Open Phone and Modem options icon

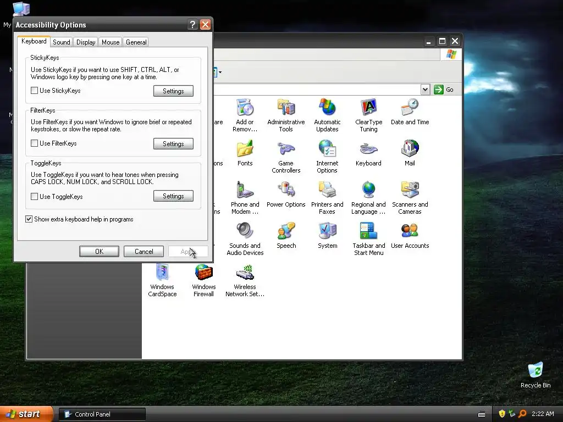245,198
